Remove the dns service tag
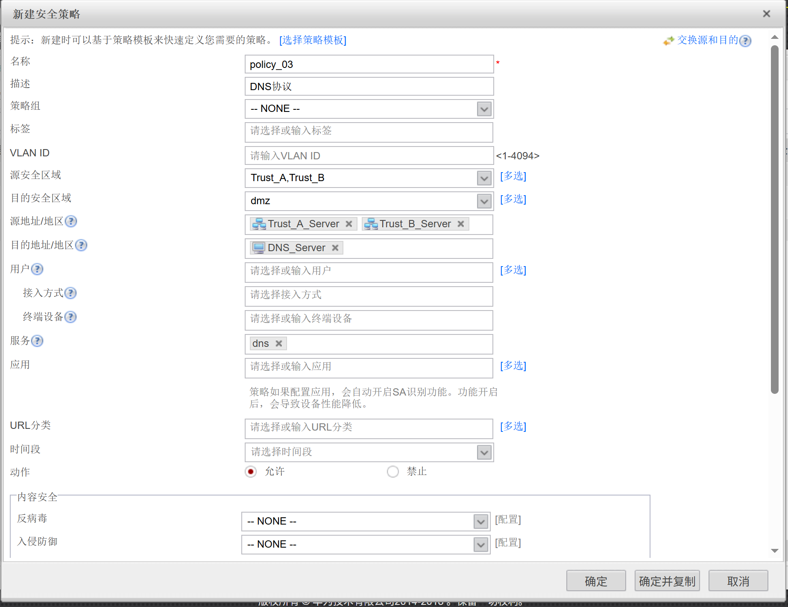 279,343
